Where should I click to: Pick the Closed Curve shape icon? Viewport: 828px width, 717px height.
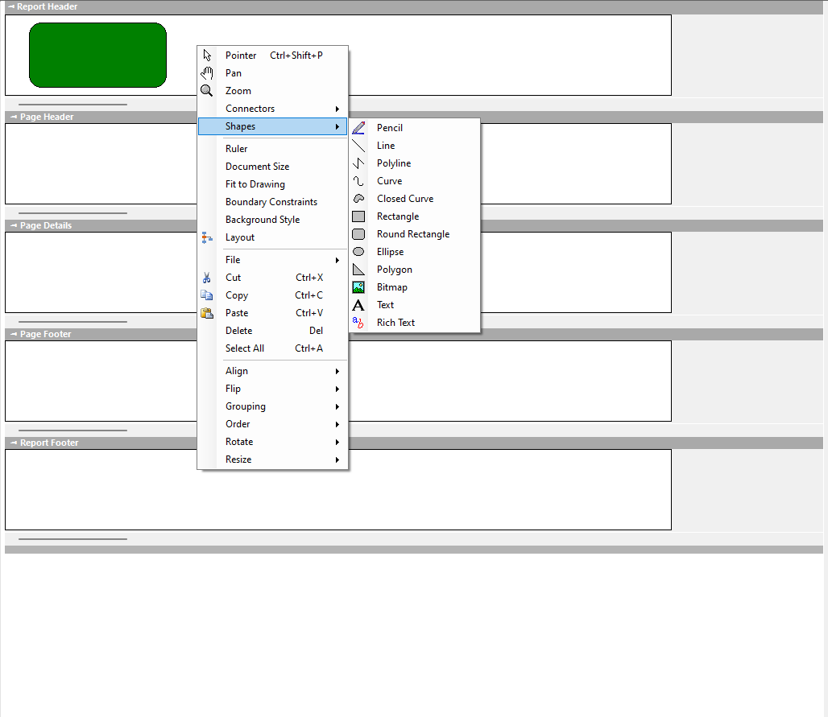click(x=359, y=199)
